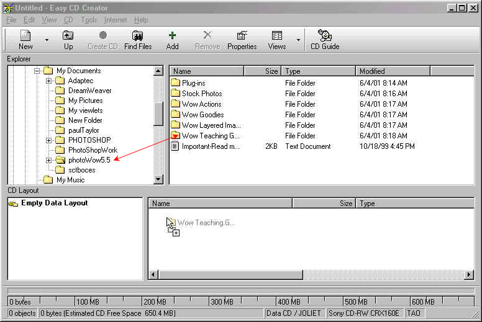Click the 2KB size cell
This screenshot has height=322, width=482.
271,146
